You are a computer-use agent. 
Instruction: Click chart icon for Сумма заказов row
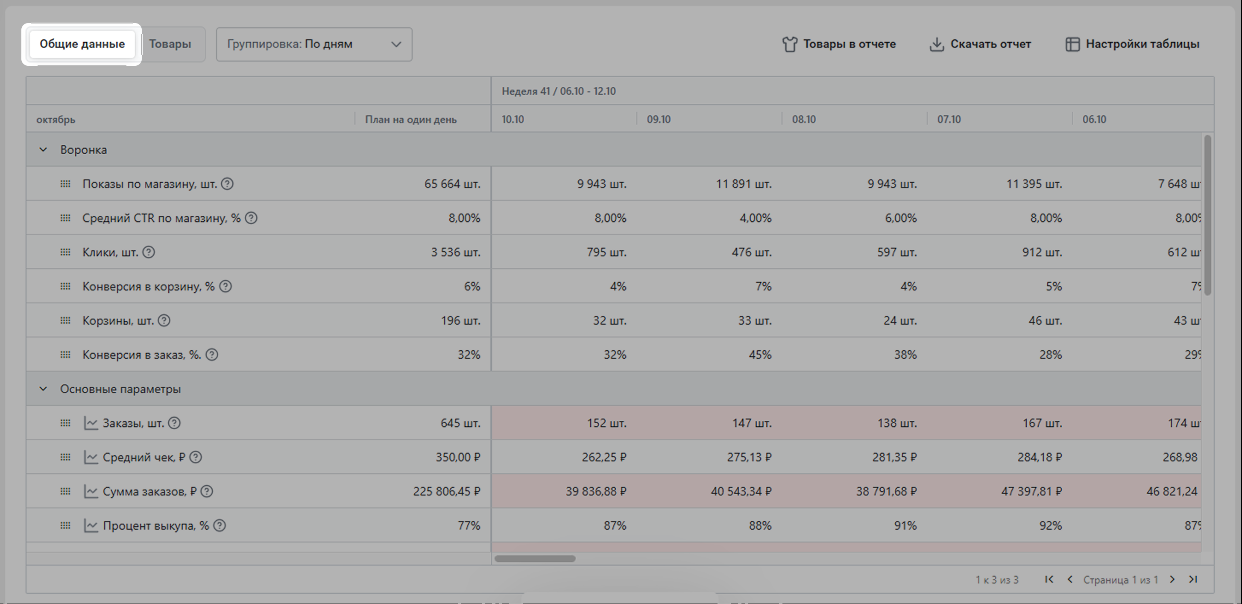click(x=91, y=491)
